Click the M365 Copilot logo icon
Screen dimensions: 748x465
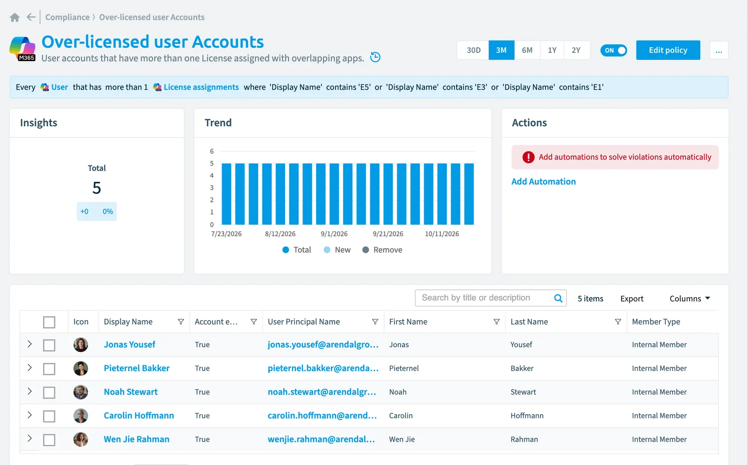[22, 49]
